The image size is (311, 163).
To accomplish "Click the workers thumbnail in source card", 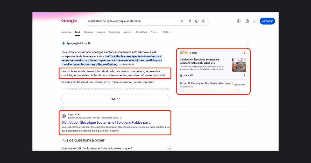I will point(239,65).
